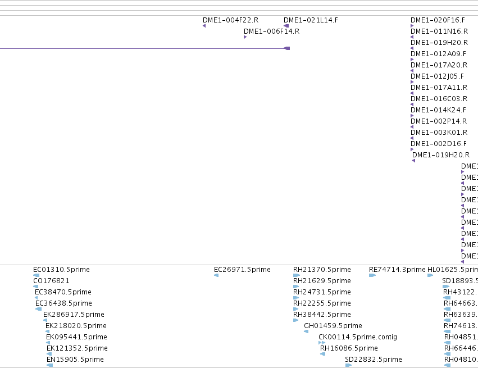Click the purple arrow glyph under DME1-006F14.R

pyautogui.click(x=245, y=37)
